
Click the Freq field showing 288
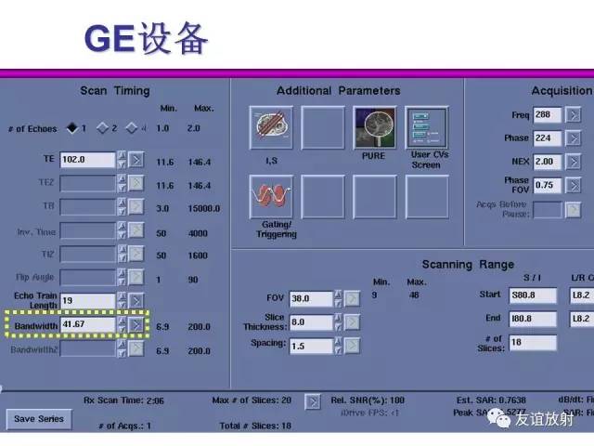coord(547,115)
